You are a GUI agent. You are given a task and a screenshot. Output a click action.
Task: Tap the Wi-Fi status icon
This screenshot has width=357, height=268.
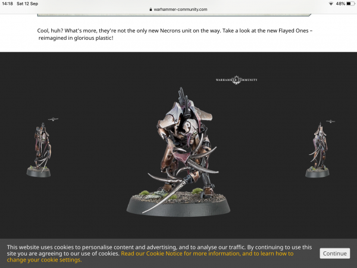point(331,3)
